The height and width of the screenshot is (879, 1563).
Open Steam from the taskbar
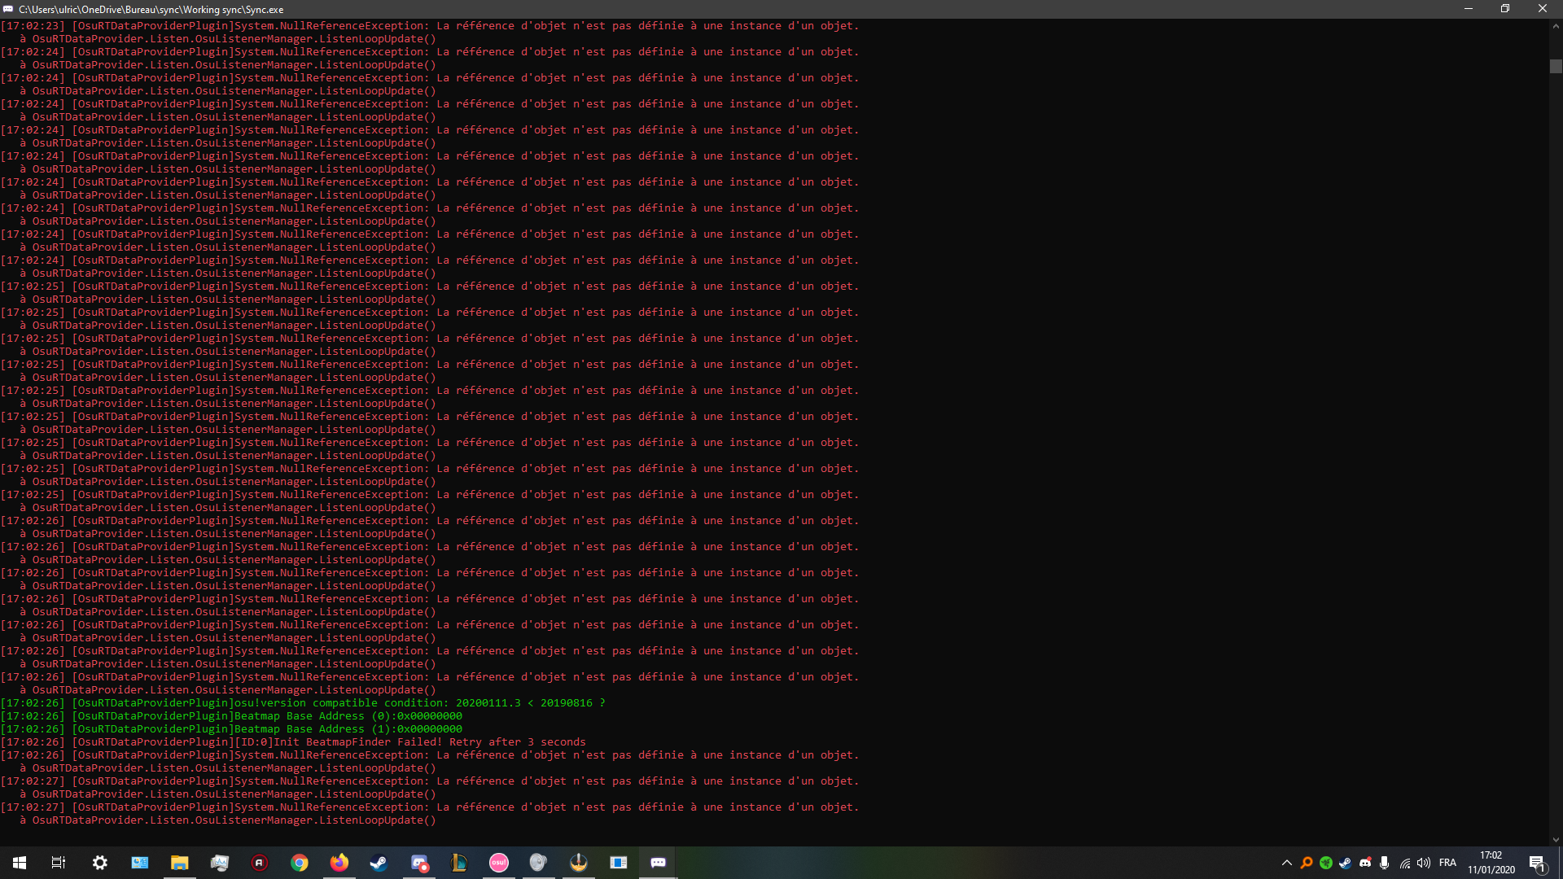379,863
